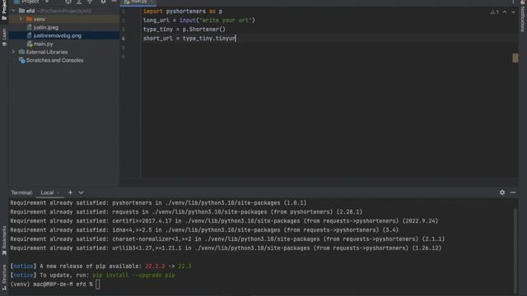Viewport: 527px width, 296px height.
Task: Hide the Project panel with minus icon
Action: [x=114, y=2]
